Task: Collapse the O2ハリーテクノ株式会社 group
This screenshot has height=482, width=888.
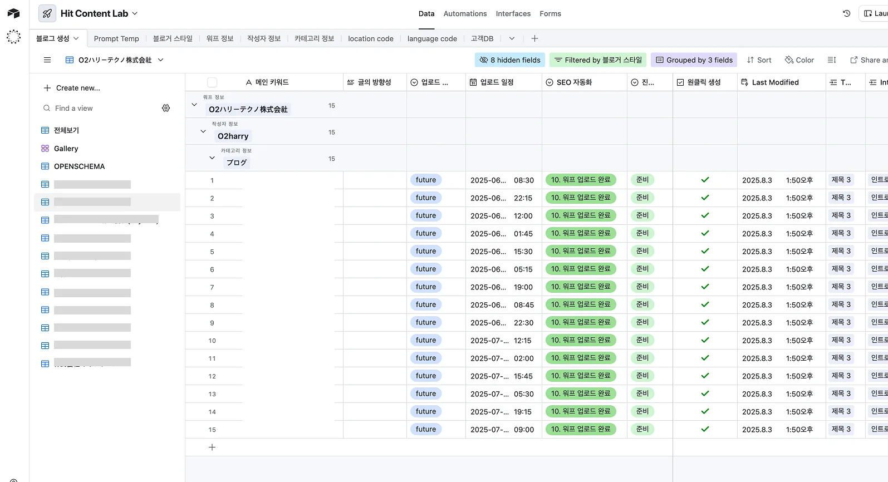Action: 194,105
